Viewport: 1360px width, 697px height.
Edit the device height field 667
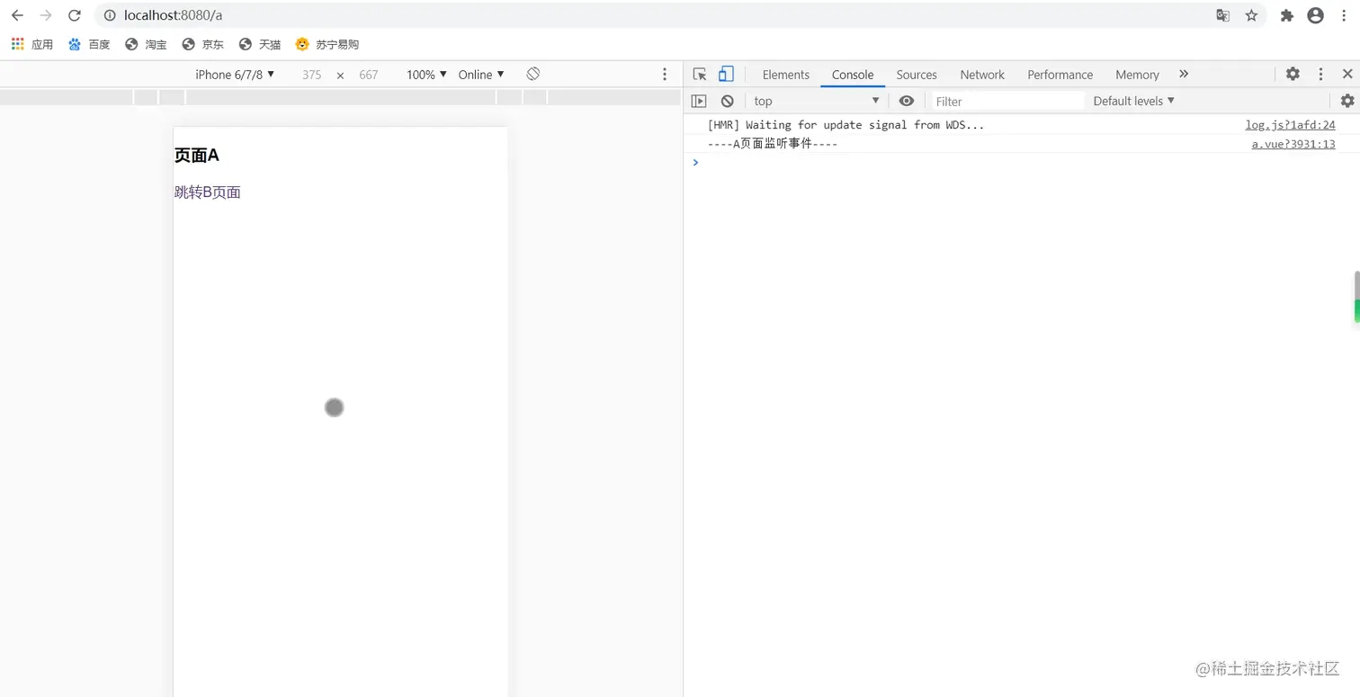pos(368,75)
